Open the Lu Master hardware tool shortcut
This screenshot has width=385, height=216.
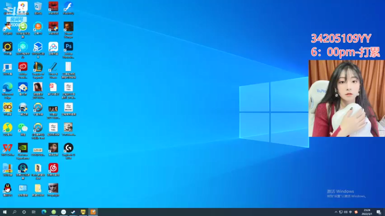point(23,89)
